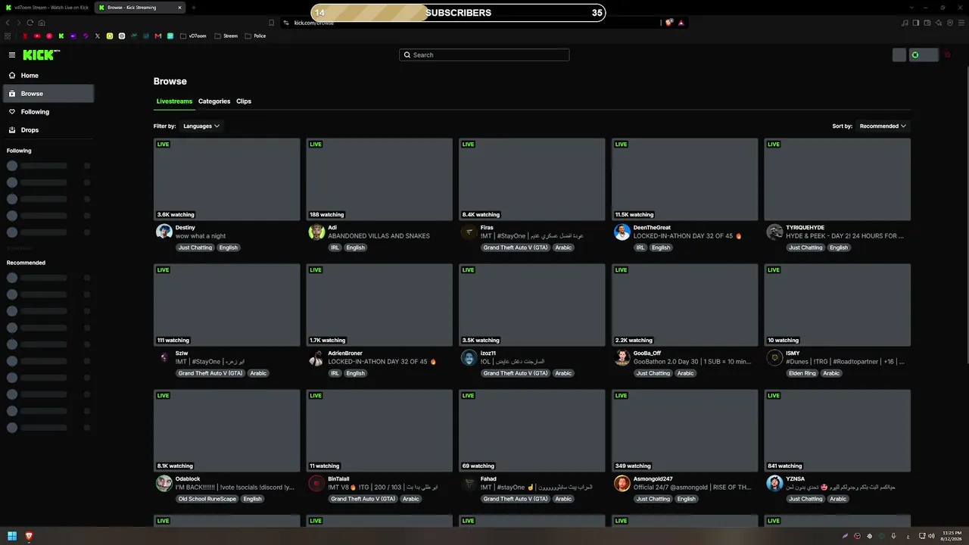This screenshot has height=545, width=969.
Task: Open DeenTheGreat's stream thumbnail
Action: tap(685, 179)
